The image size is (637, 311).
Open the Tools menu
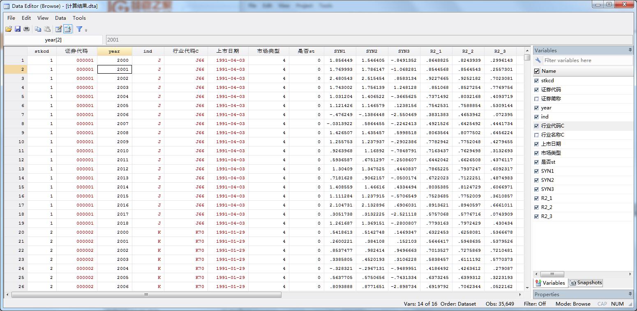click(79, 18)
